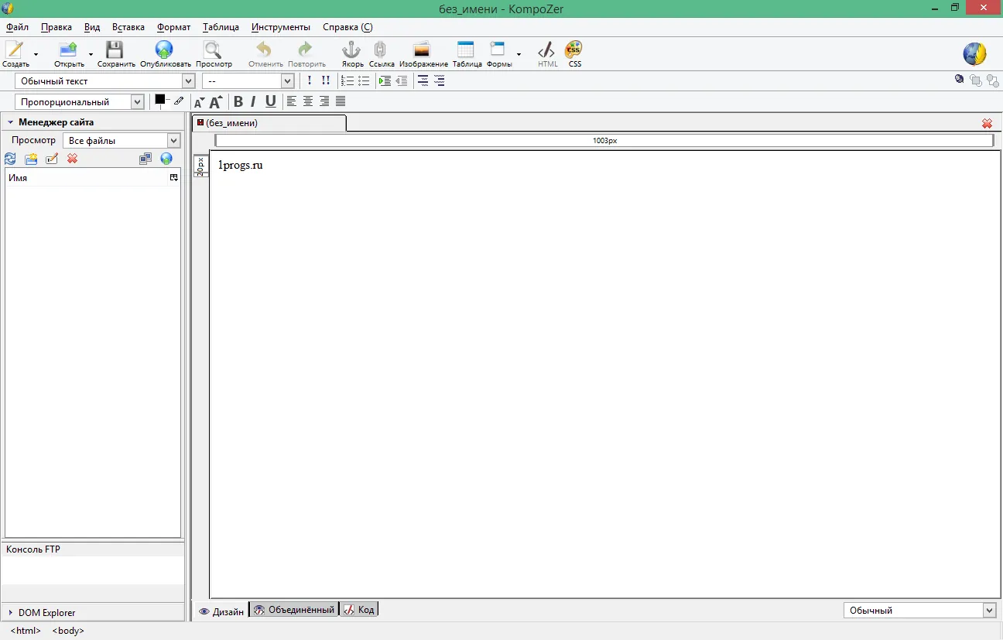Align text to the left

tap(292, 101)
